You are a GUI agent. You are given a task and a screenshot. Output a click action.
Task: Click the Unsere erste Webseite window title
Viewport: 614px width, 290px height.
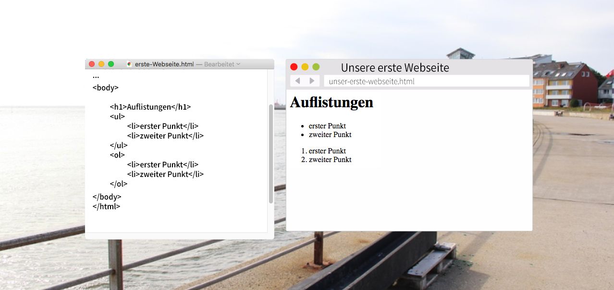click(395, 68)
